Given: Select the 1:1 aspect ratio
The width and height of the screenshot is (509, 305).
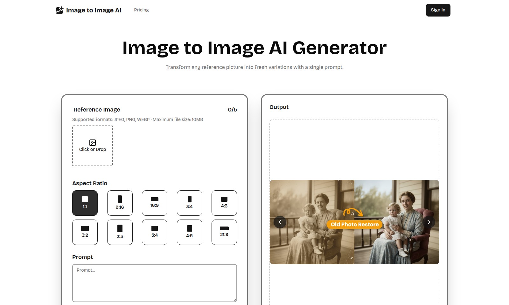Looking at the screenshot, I should tap(85, 203).
